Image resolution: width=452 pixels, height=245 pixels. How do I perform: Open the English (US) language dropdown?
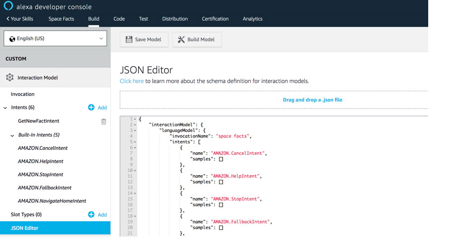[55, 38]
